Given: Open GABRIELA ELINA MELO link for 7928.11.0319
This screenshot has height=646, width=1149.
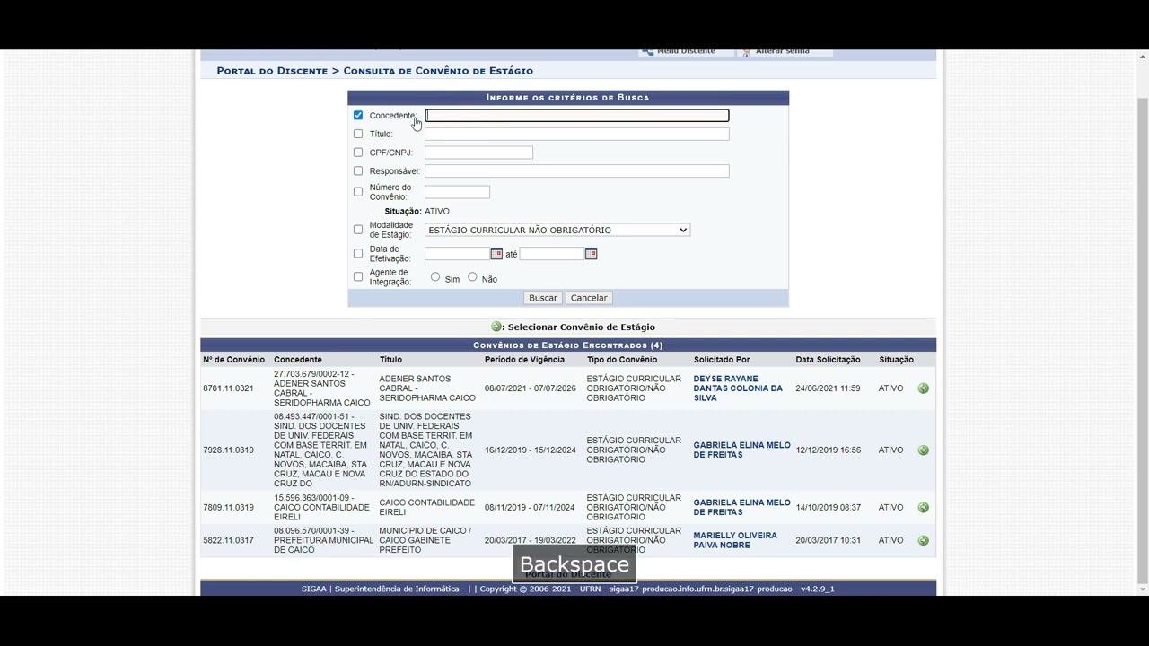Looking at the screenshot, I should pos(742,450).
